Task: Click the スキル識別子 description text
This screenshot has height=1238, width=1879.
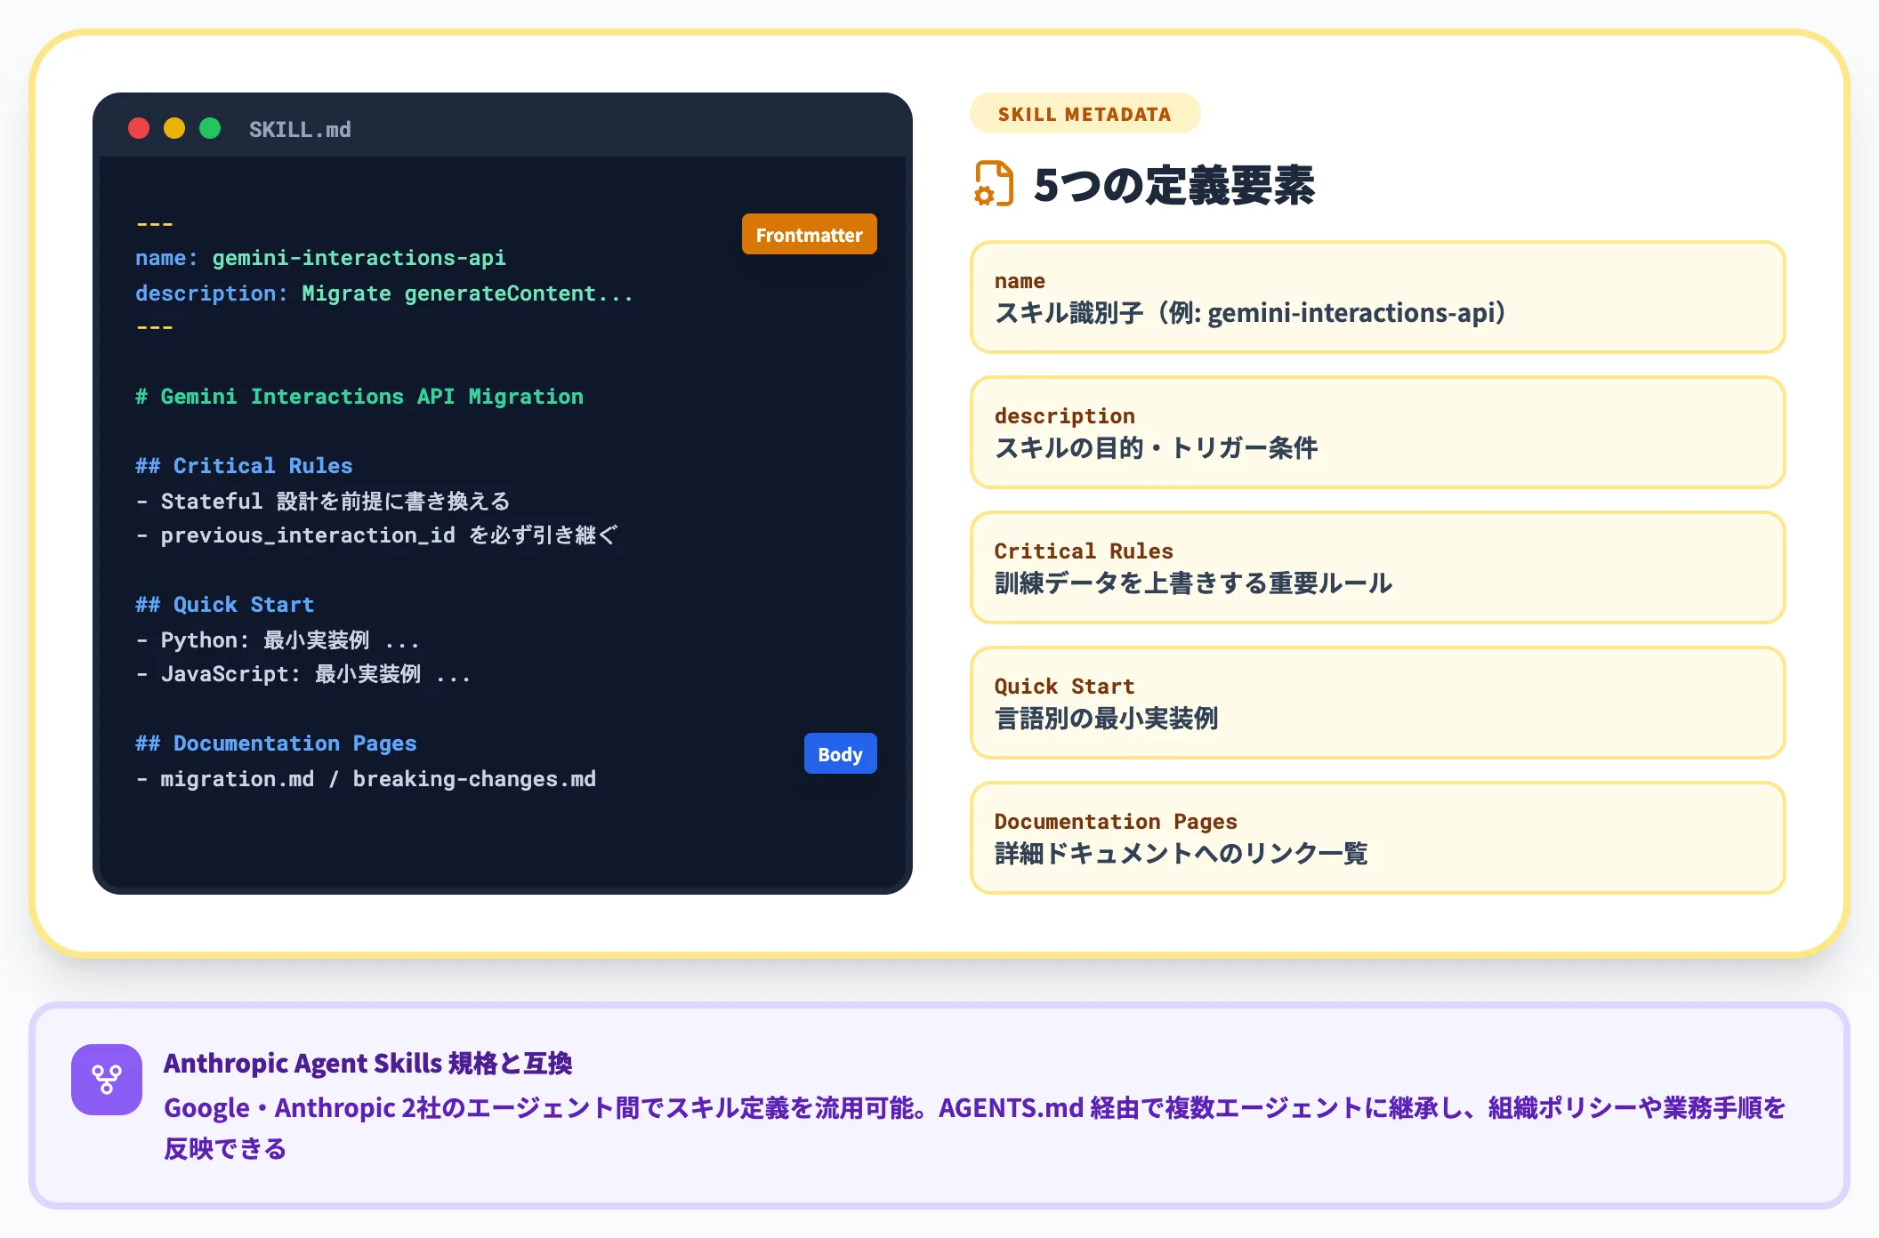Action: pyautogui.click(x=1250, y=313)
